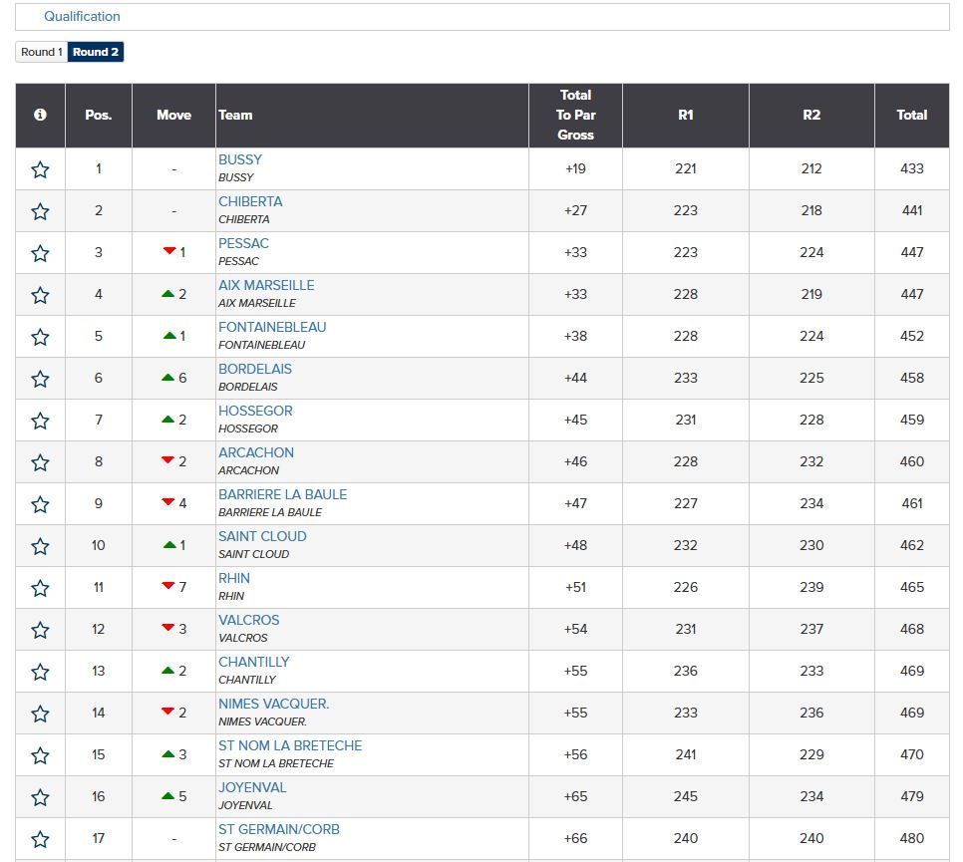The width and height of the screenshot is (963, 862).
Task: Click the Pos. column header
Action: coord(99,116)
